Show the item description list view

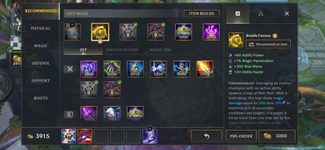point(238,14)
